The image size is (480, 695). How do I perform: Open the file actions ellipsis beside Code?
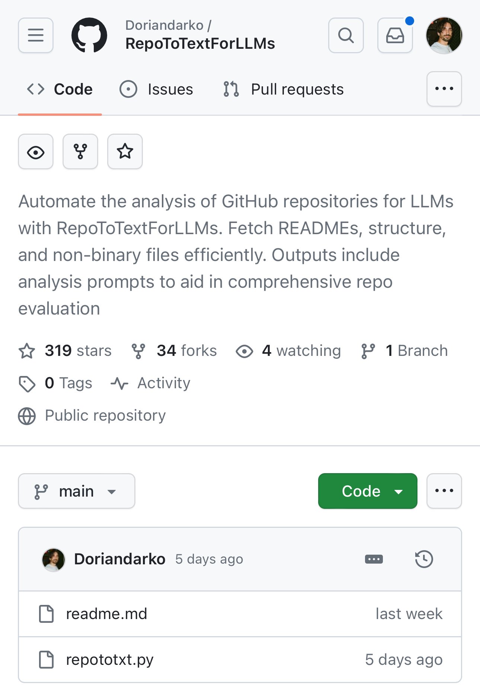tap(444, 491)
